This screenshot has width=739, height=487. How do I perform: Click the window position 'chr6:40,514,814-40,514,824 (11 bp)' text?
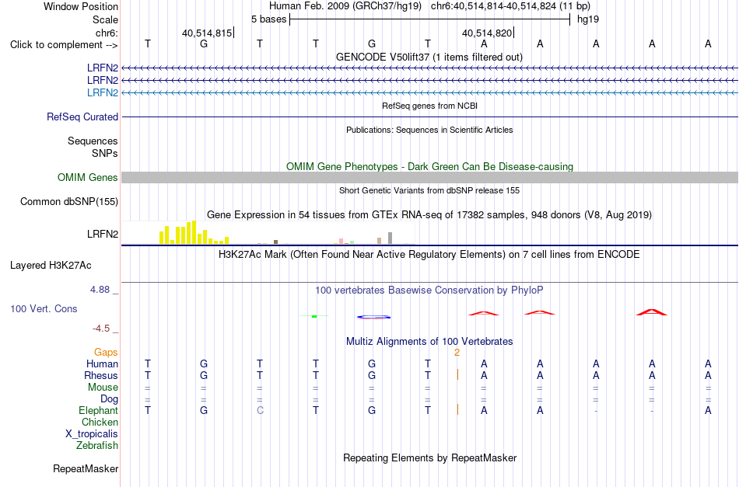click(510, 6)
